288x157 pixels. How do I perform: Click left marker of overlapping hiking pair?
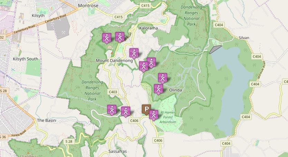coord(144,67)
